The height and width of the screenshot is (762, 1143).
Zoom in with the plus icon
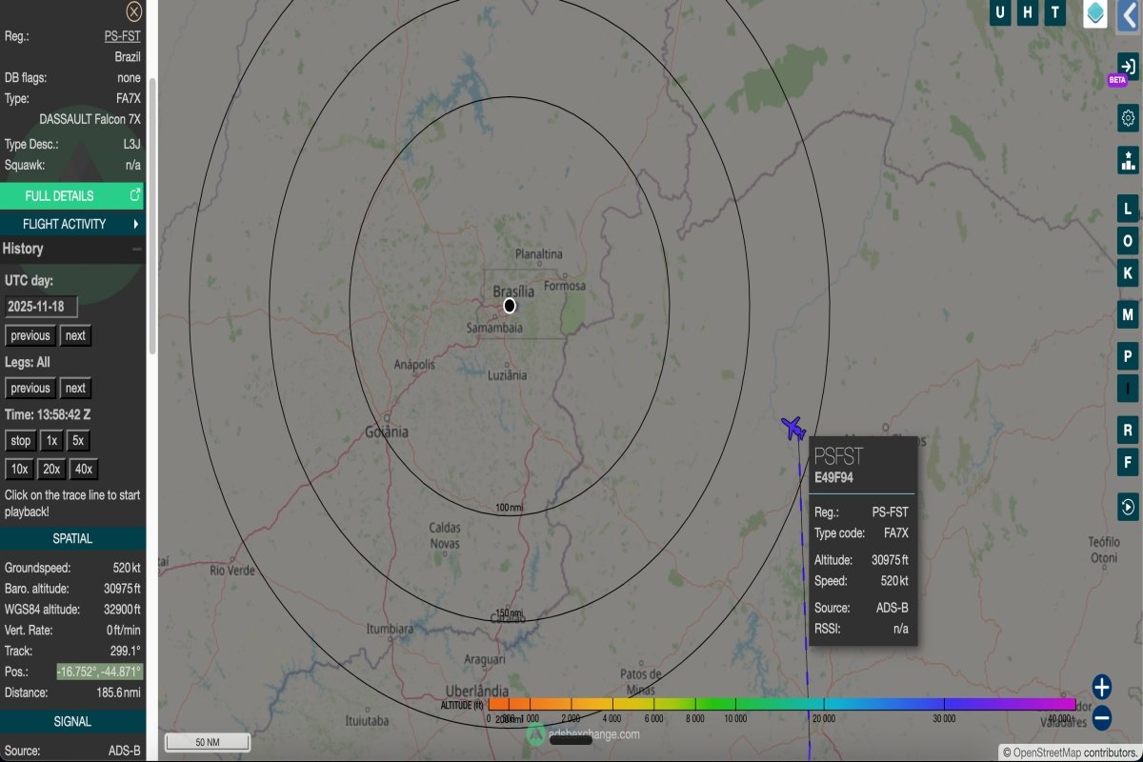tap(1102, 687)
